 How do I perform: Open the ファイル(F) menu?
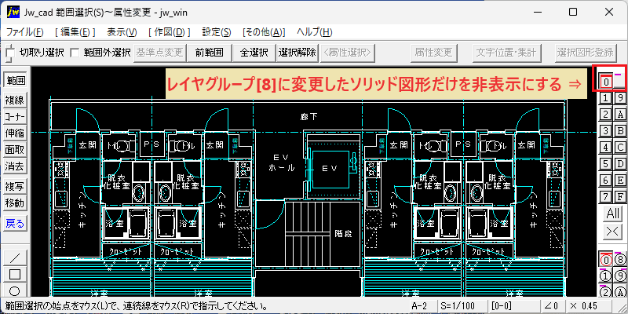click(25, 32)
